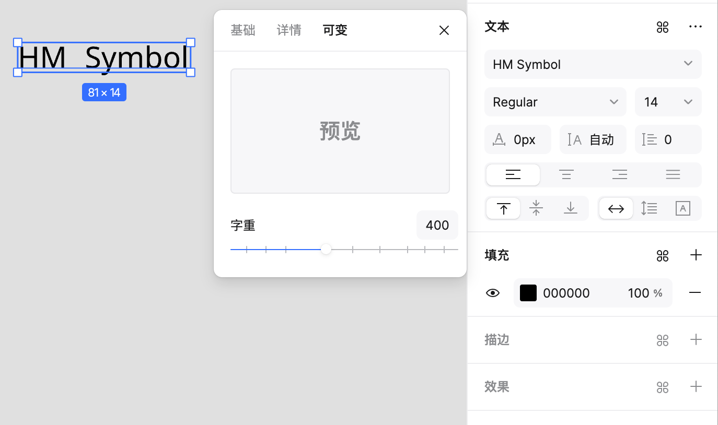
Task: Edit the 字重 value 400 field
Action: pyautogui.click(x=437, y=225)
